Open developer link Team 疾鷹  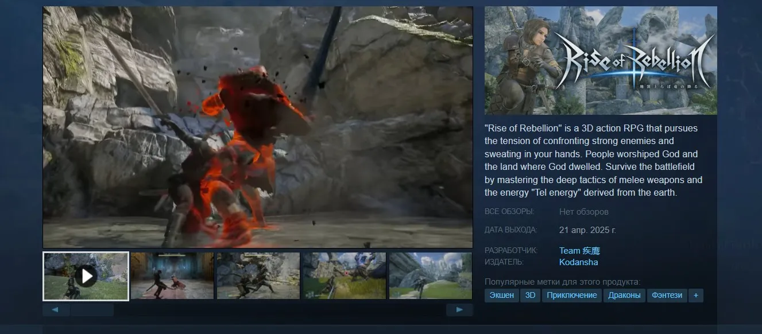[x=579, y=250]
